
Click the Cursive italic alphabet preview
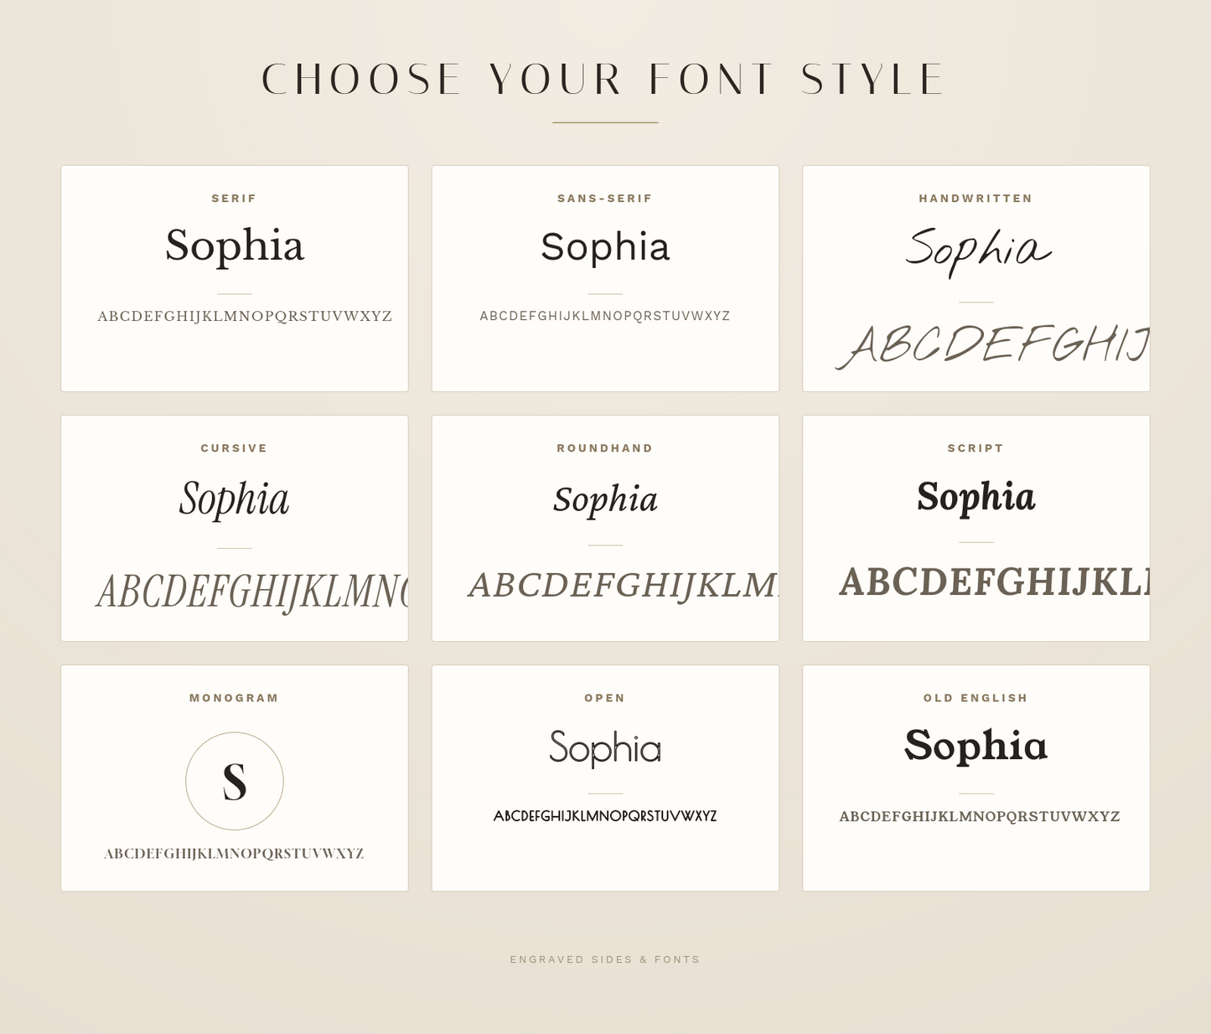tap(252, 592)
